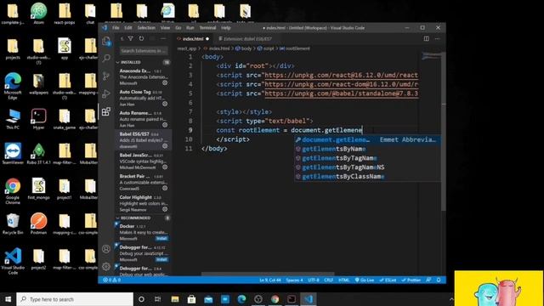Change Spaces: 4 indentation setting
Image resolution: width=544 pixels, height=306 pixels.
[x=294, y=280]
